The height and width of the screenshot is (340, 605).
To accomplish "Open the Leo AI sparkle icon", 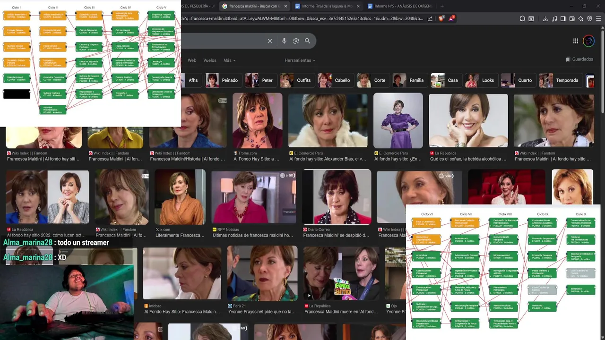I will point(581,19).
